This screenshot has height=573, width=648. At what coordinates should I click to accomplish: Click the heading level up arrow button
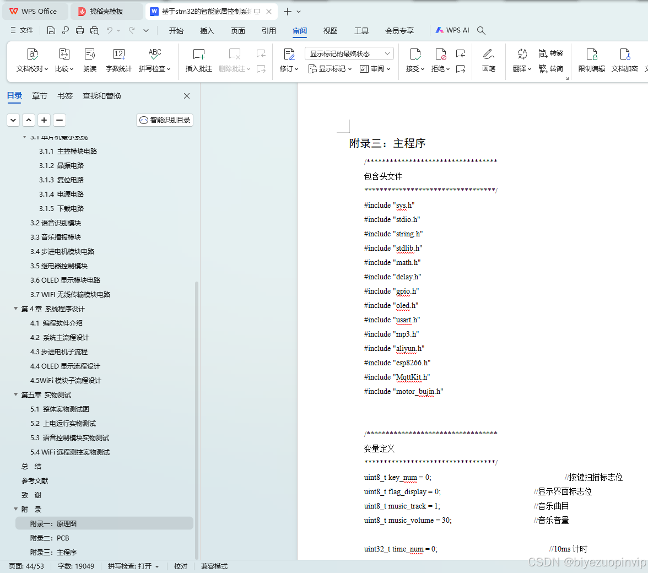[29, 120]
